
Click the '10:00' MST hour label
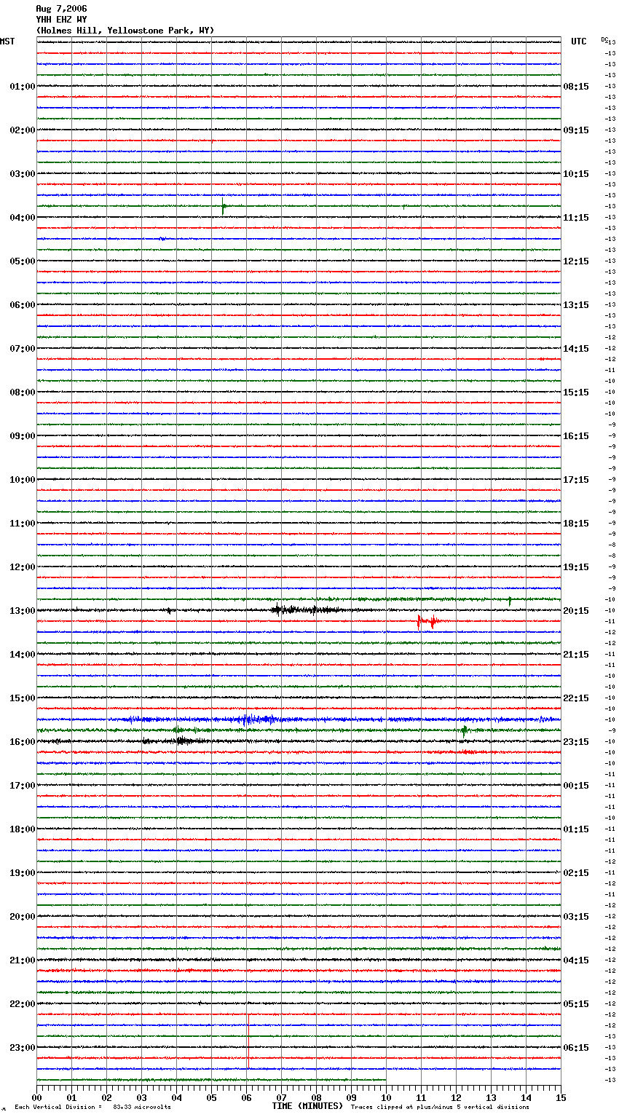tap(23, 480)
